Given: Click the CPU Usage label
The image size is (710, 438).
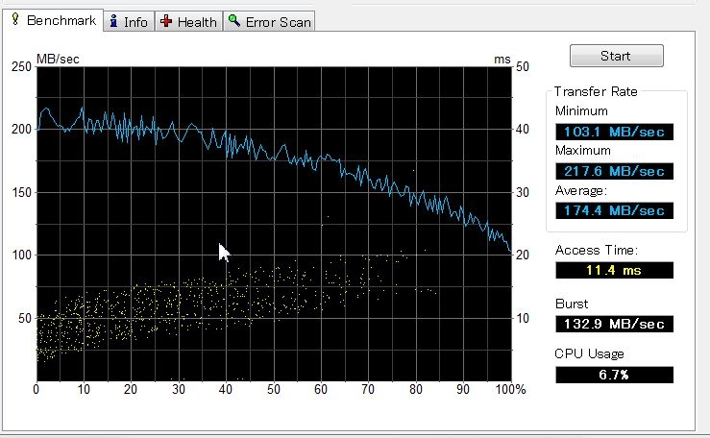Looking at the screenshot, I should pos(589,353).
